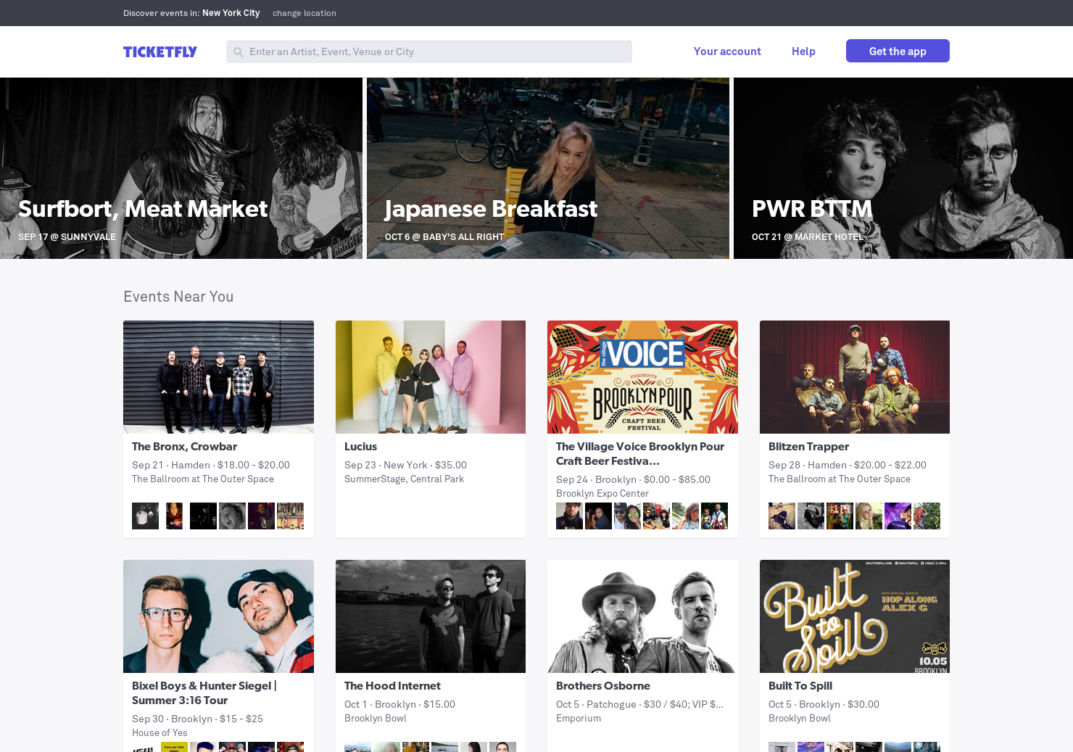1073x752 pixels.
Task: Click the Ticketfly logo
Action: coord(160,51)
